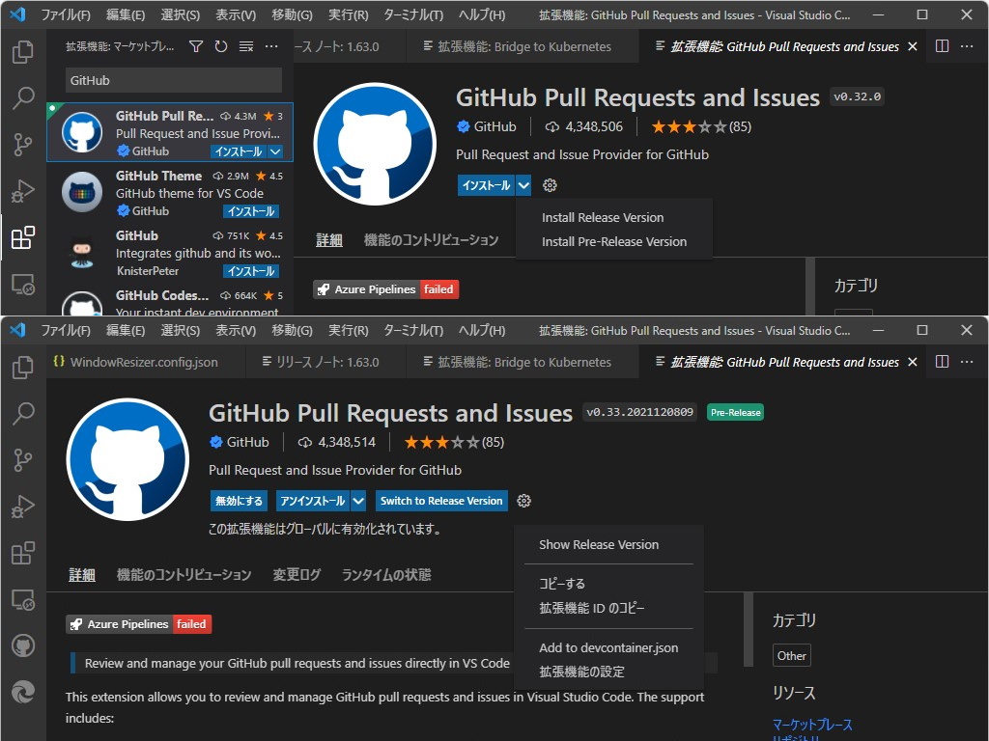The image size is (989, 741).
Task: Click アンインストール button
Action: point(312,501)
